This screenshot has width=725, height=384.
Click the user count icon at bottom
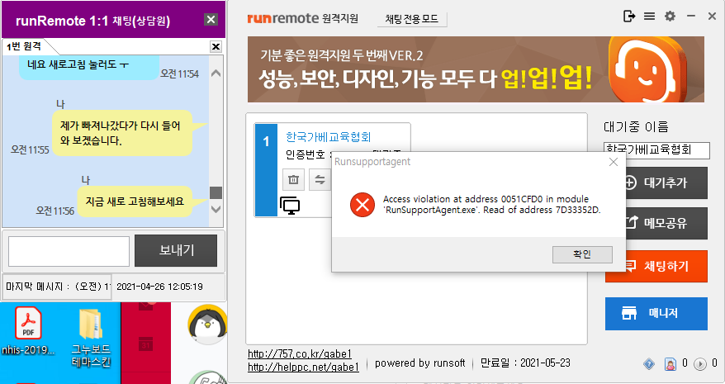tap(671, 363)
